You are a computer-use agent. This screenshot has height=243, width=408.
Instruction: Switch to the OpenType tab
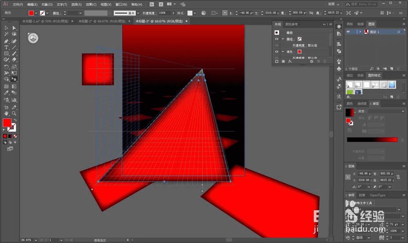[377, 195]
